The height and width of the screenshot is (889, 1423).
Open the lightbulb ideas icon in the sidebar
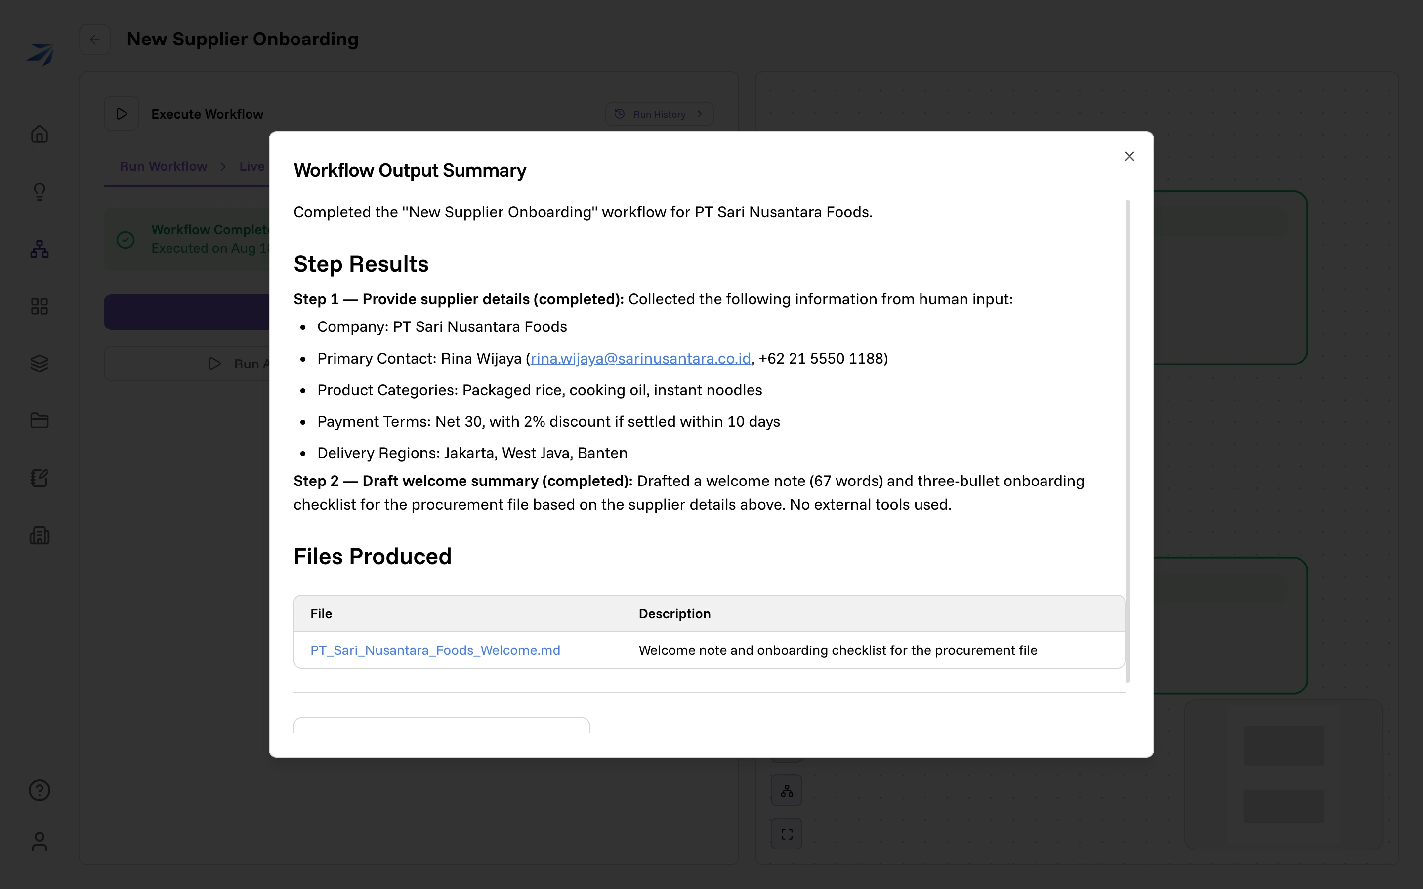click(x=40, y=192)
